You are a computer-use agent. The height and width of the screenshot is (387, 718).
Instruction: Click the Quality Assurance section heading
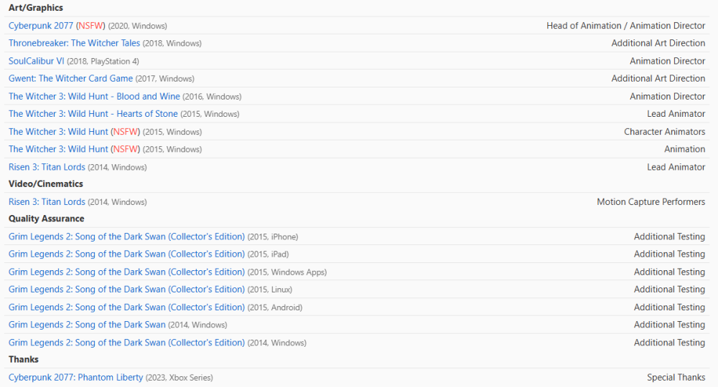(x=46, y=219)
